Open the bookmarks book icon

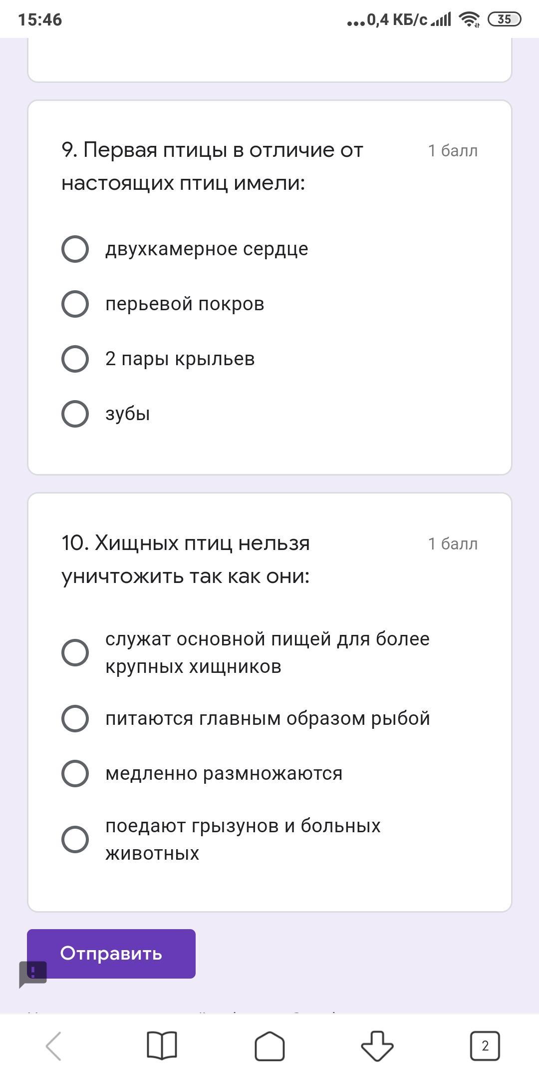(162, 1046)
